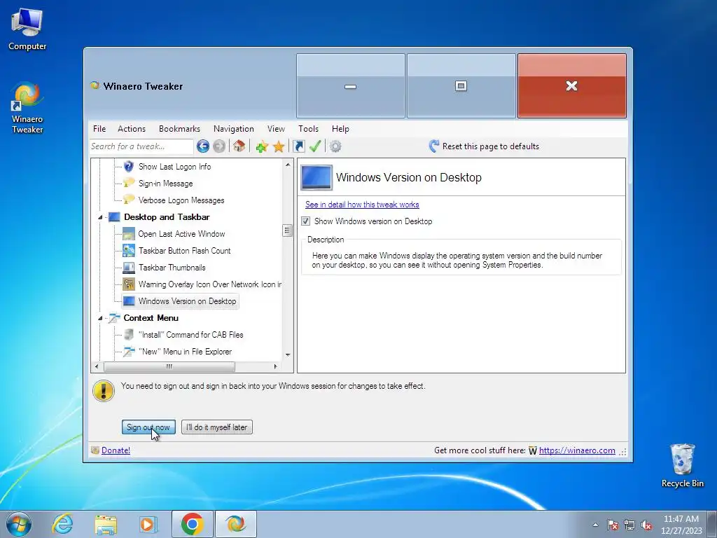Click the grayed forward navigation arrow
717x538 pixels.
219,146
